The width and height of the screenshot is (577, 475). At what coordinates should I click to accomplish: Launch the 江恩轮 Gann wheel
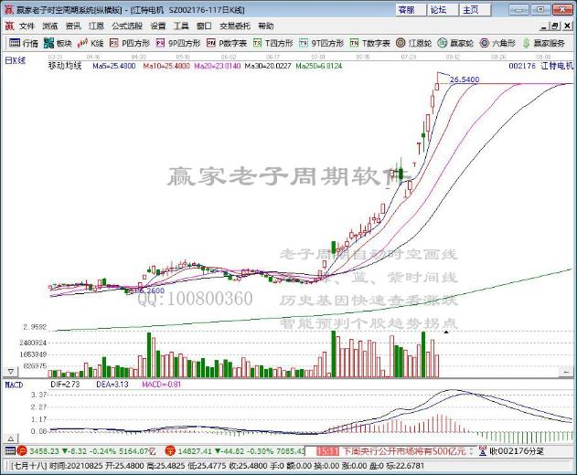click(x=401, y=43)
